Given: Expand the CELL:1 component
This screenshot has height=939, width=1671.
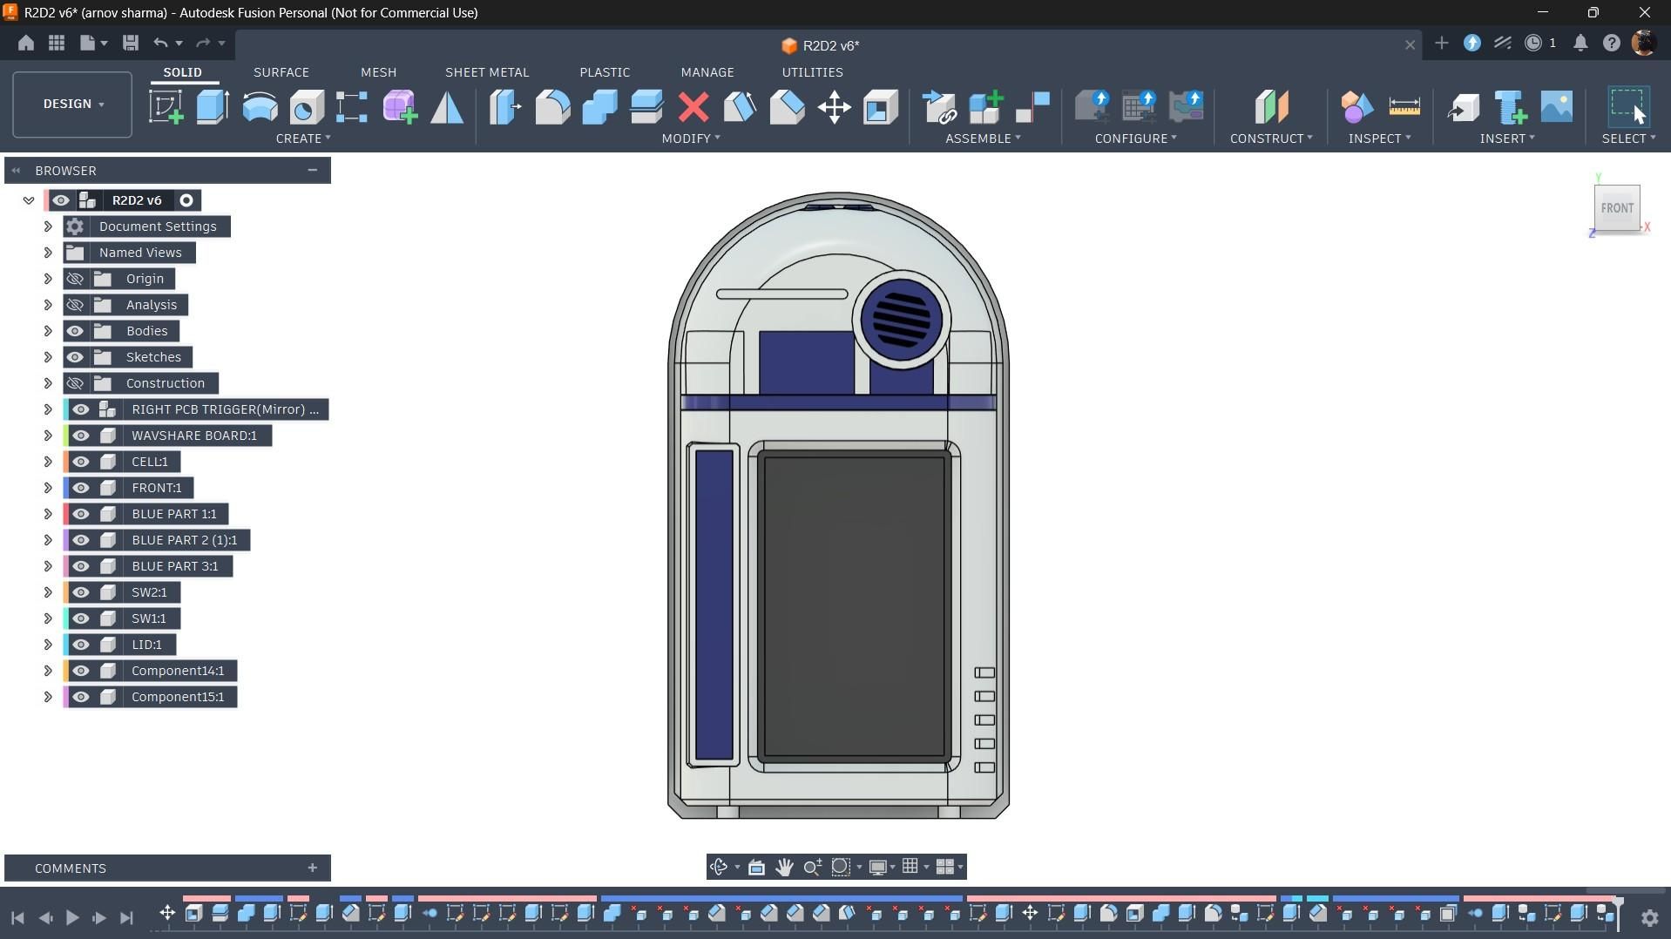Looking at the screenshot, I should click(48, 462).
